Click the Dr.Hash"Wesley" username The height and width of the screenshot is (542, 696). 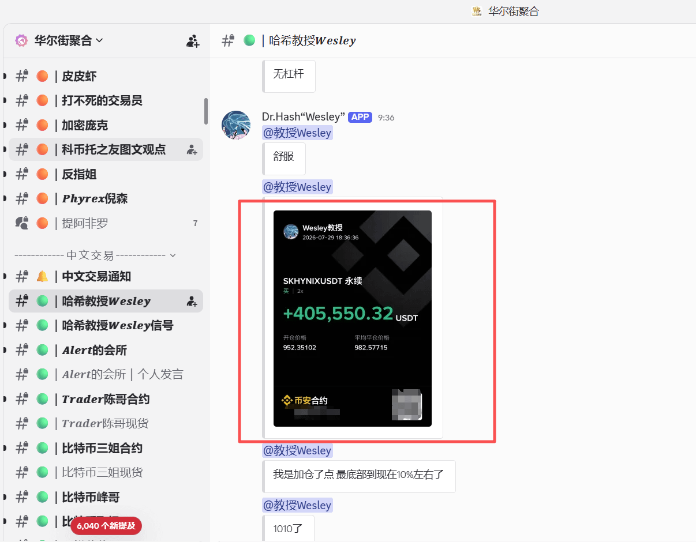(303, 117)
